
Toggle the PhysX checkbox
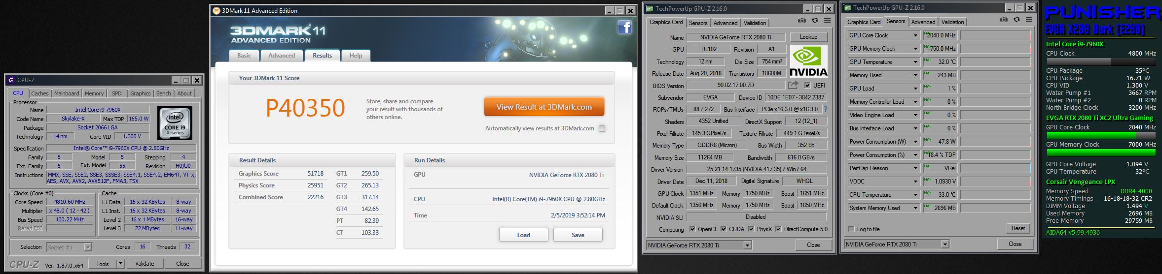pyautogui.click(x=751, y=229)
